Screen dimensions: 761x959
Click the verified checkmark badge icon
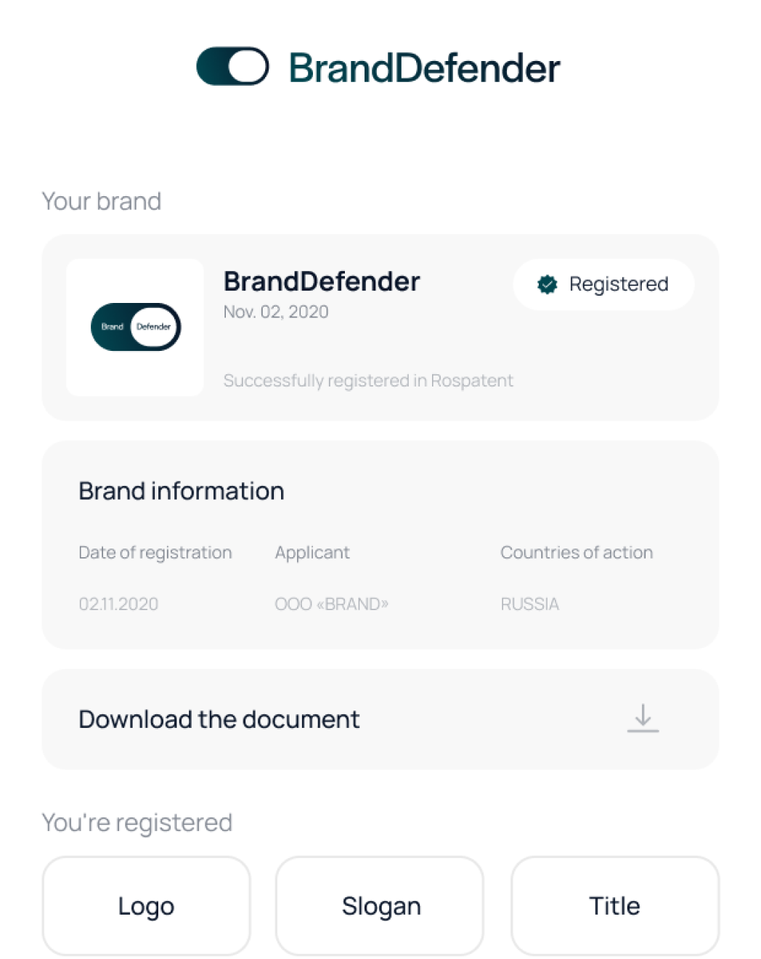[548, 285]
